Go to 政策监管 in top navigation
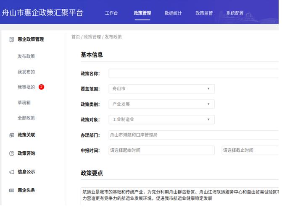This screenshot has height=207, width=282. click(204, 13)
